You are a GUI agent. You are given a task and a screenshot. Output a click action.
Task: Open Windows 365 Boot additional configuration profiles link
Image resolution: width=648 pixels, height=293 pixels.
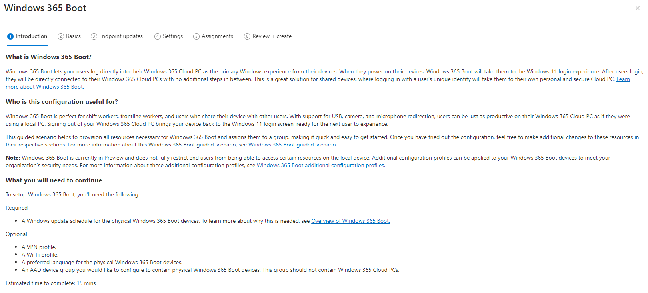[321, 165]
